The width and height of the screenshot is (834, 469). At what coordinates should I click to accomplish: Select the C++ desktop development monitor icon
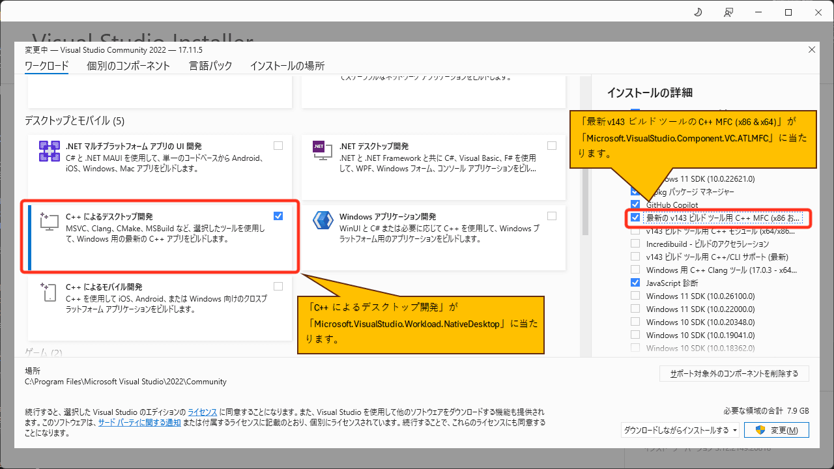click(49, 221)
